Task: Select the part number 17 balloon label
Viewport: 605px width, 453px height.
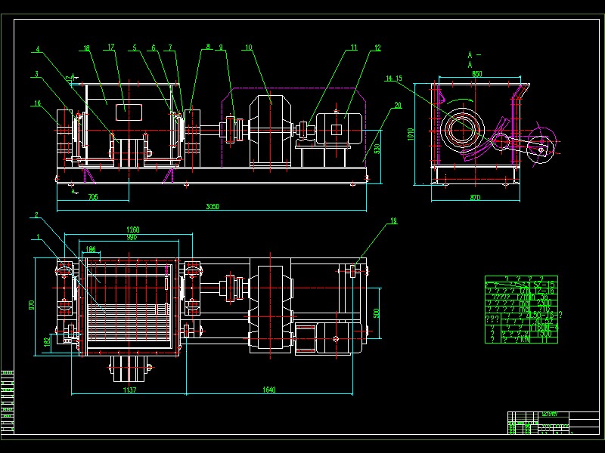Action: coord(110,48)
